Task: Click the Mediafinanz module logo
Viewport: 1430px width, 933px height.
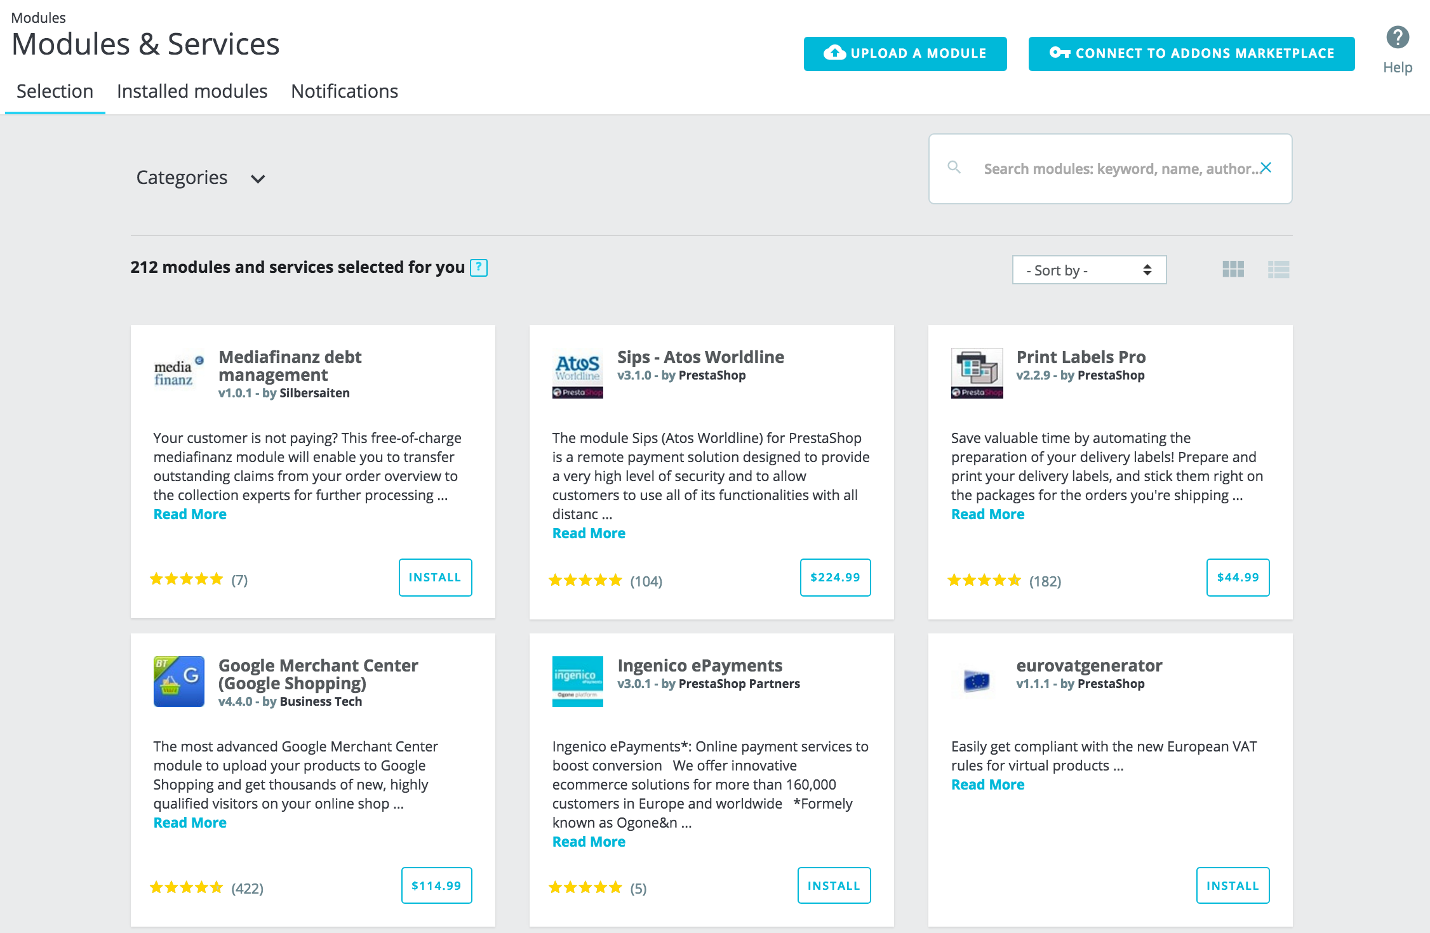Action: [x=179, y=373]
